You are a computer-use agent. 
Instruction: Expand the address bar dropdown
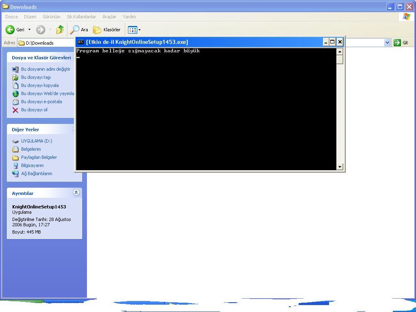pos(387,43)
